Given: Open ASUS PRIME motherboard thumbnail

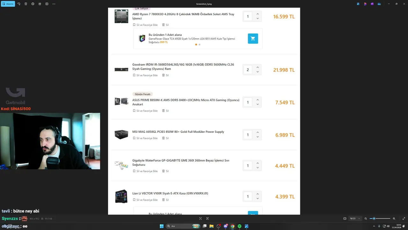Looking at the screenshot, I should [x=121, y=102].
